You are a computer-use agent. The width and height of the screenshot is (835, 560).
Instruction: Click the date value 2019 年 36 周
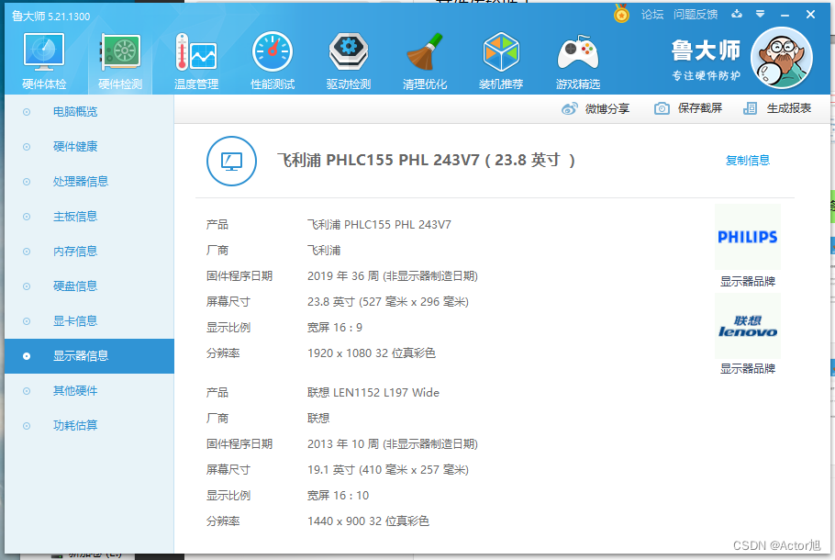[x=343, y=276]
